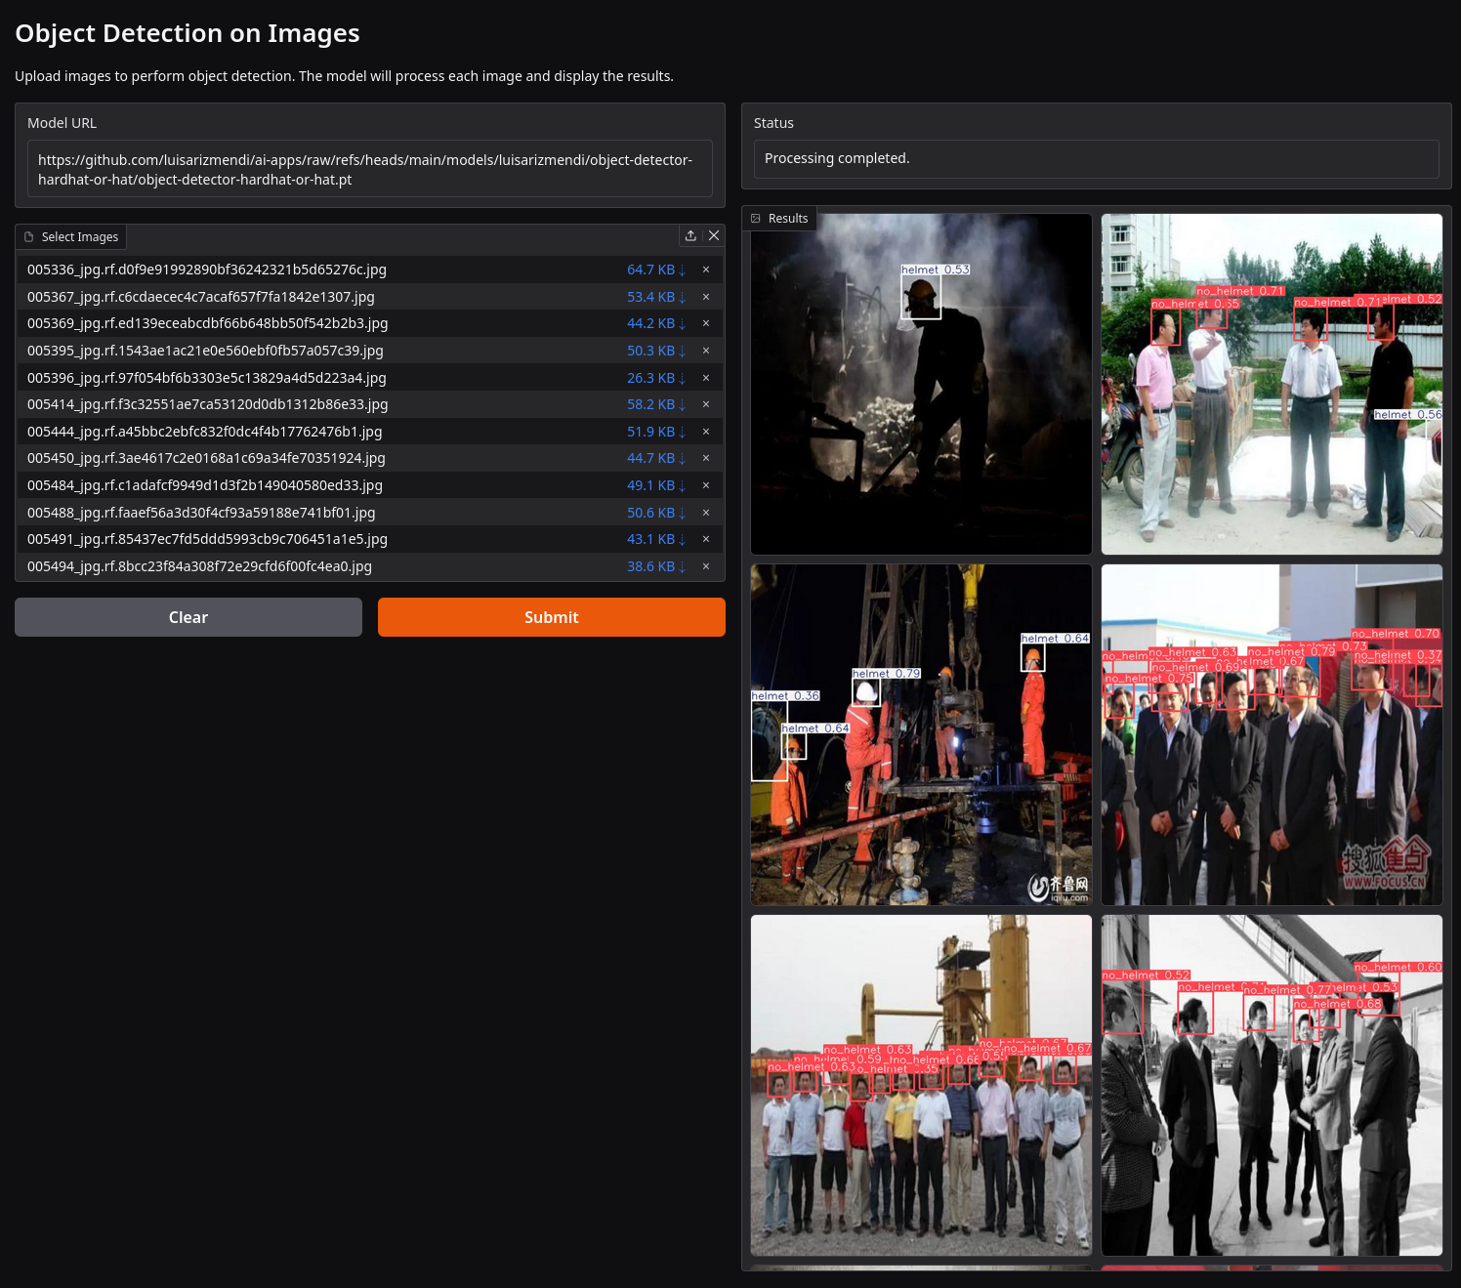Open result image with FOCUS.CN watermark
1461x1288 pixels.
[x=1272, y=734]
